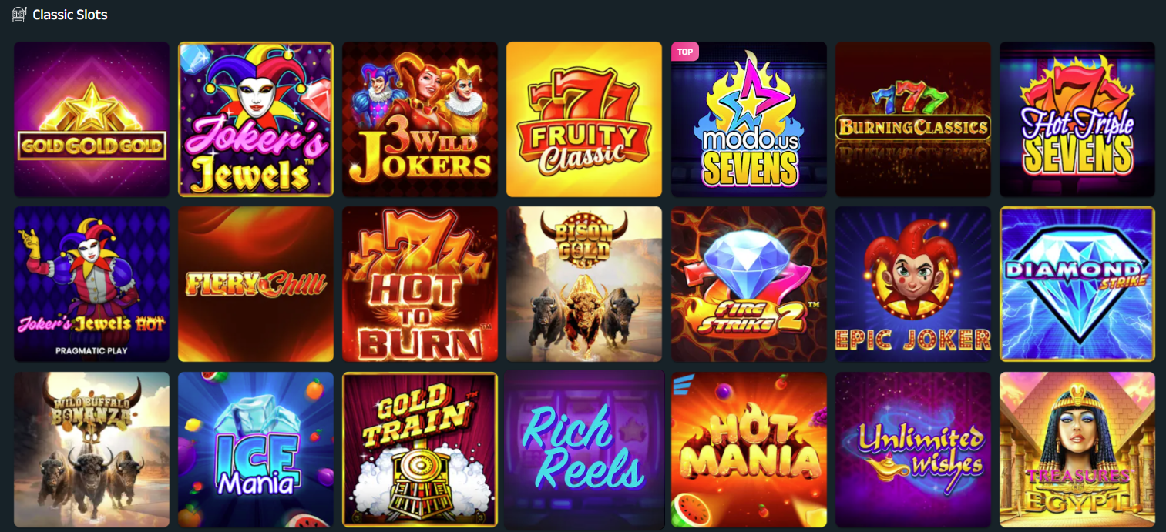Open Fire Strike 2 diamond tile

749,284
